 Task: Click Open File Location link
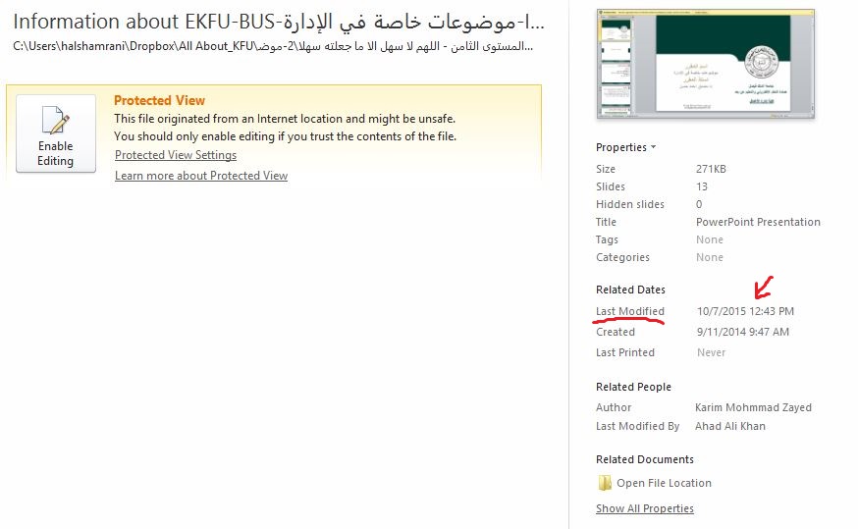(664, 483)
